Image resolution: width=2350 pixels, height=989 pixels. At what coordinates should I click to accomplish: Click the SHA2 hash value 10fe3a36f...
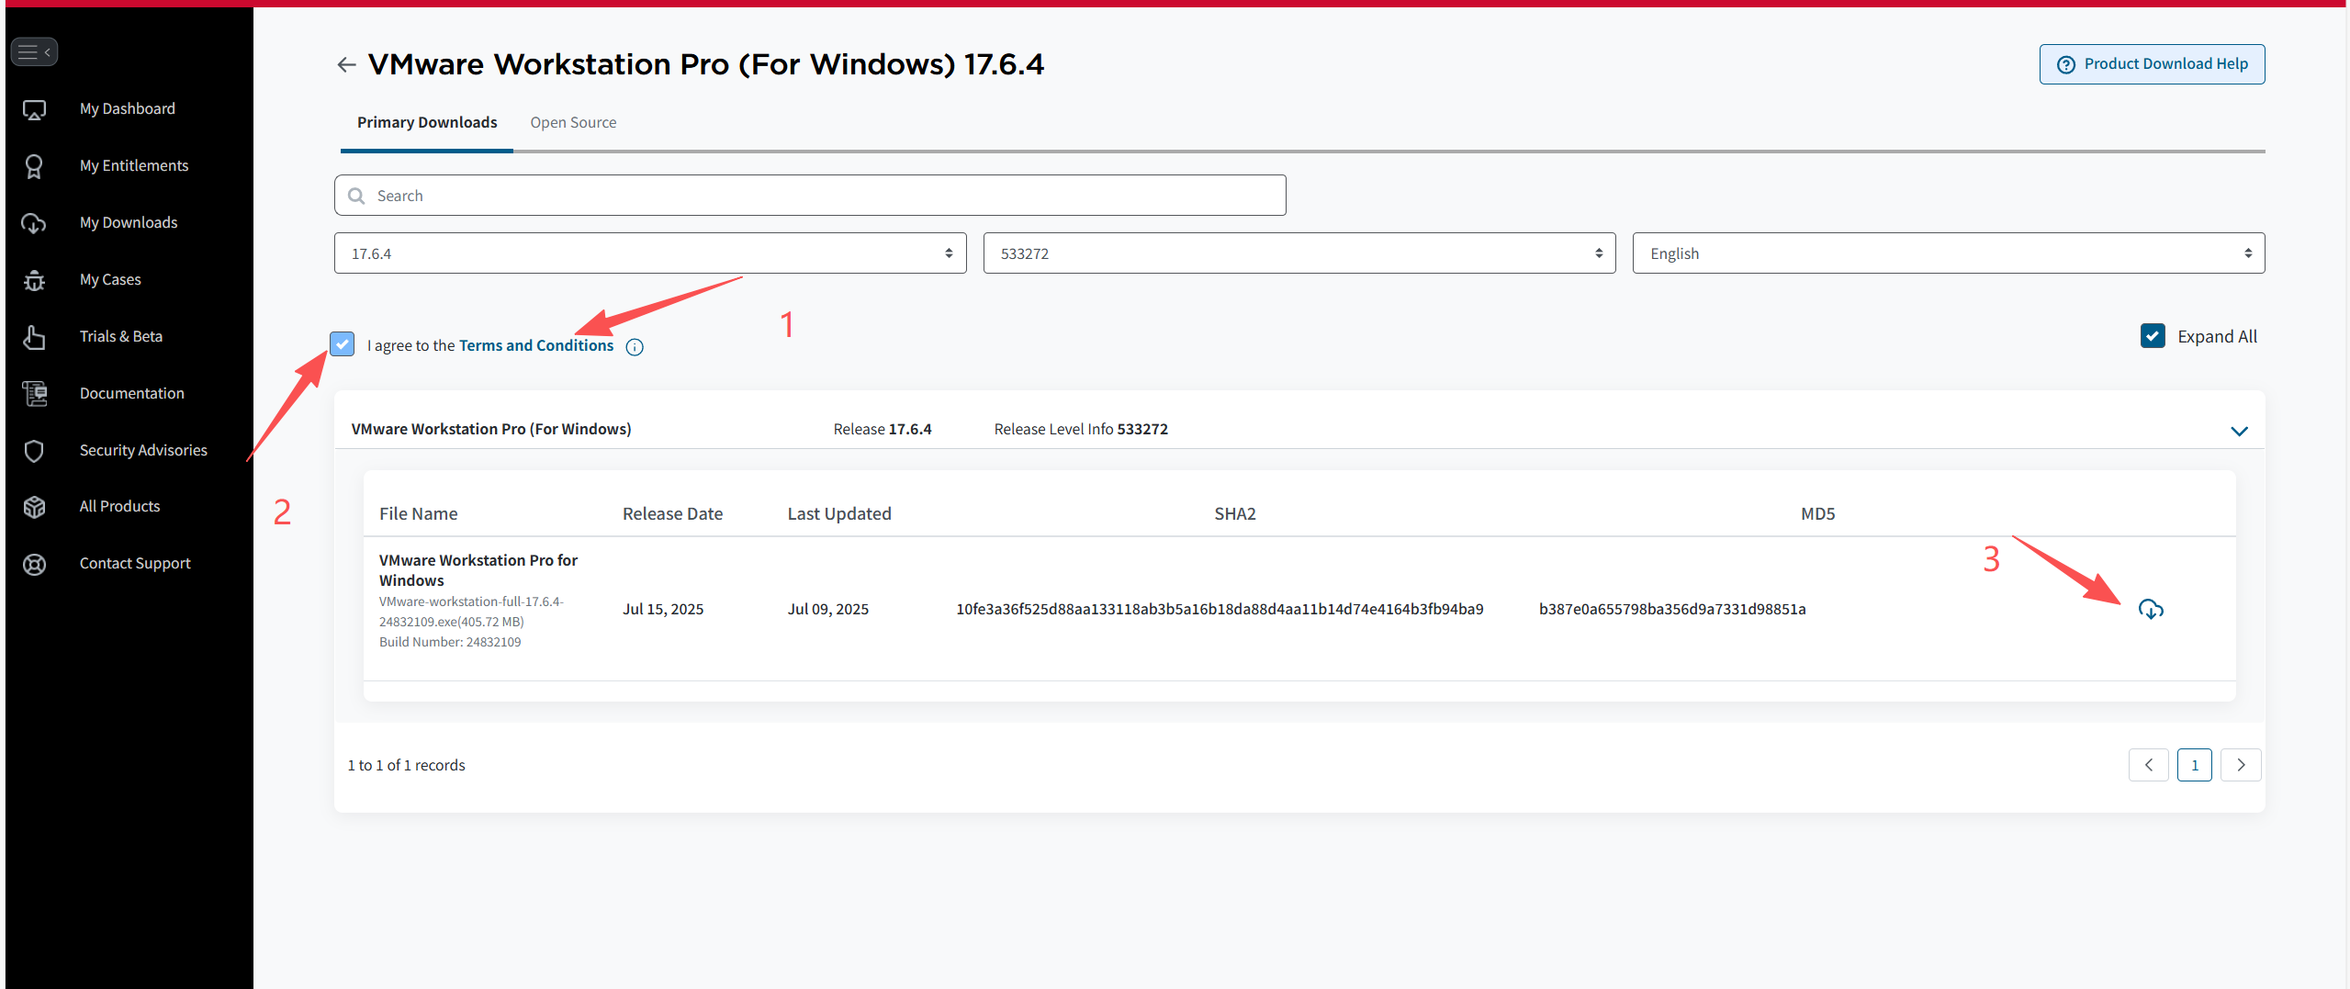(x=1220, y=609)
